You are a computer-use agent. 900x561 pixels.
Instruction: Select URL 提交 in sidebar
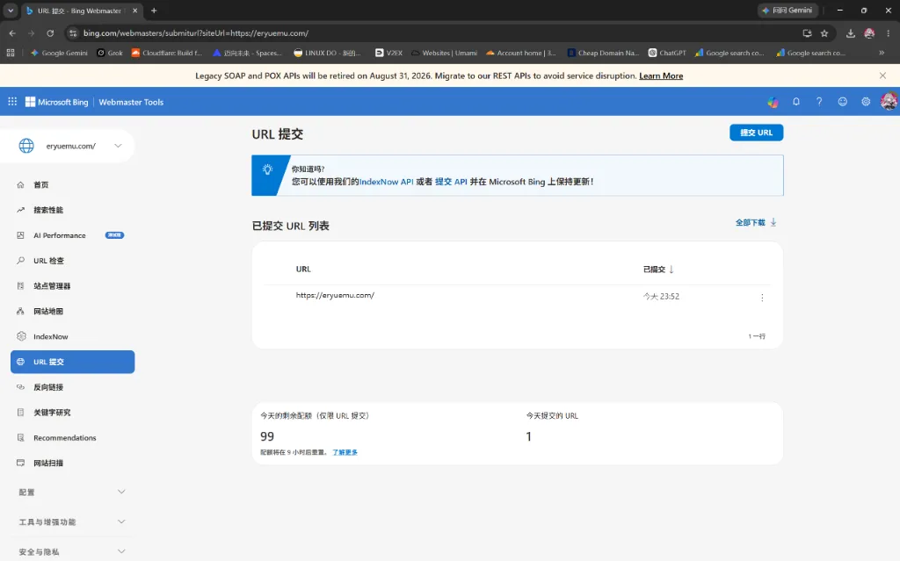click(x=72, y=362)
